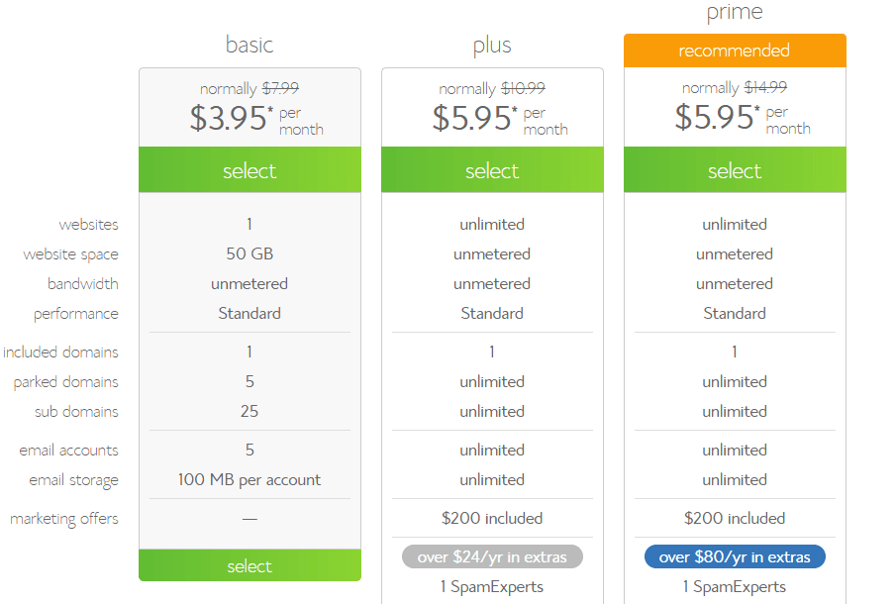
Task: Click the "email storage" row label
Action: coord(73,480)
